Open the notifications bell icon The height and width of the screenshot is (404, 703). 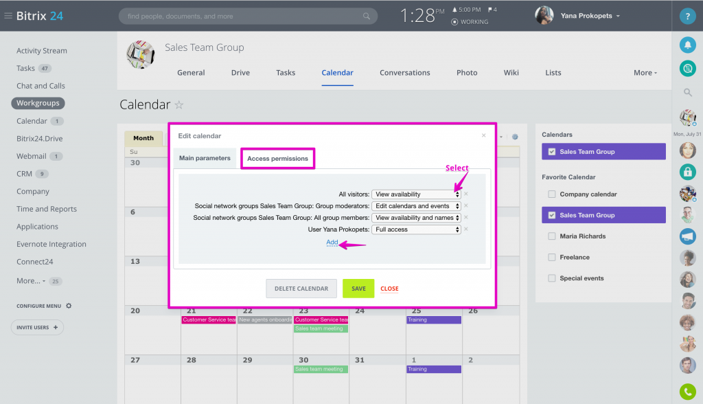687,45
